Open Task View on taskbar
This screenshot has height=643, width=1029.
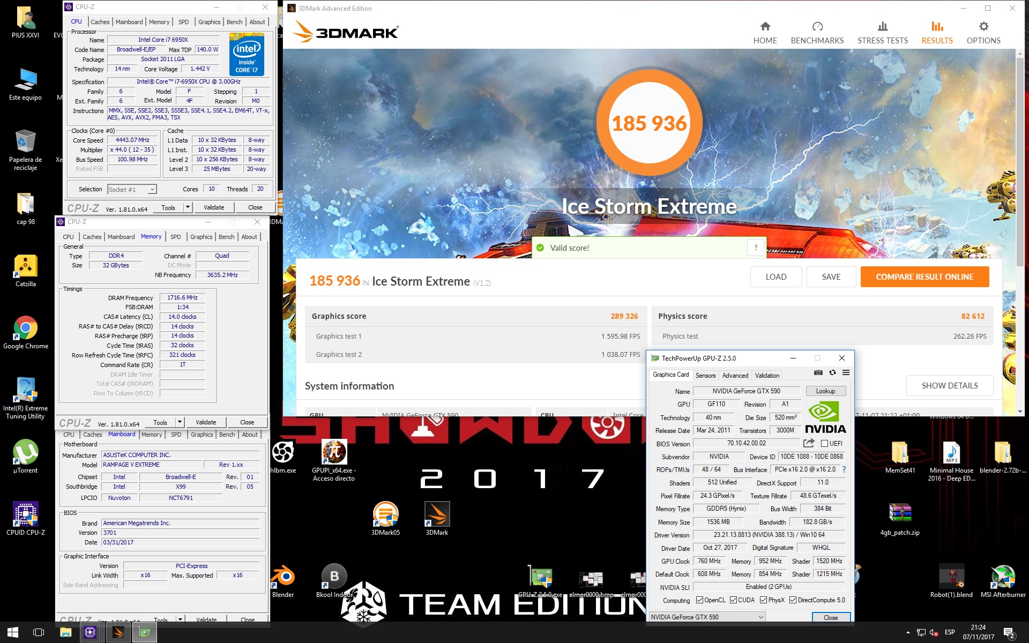tap(39, 632)
